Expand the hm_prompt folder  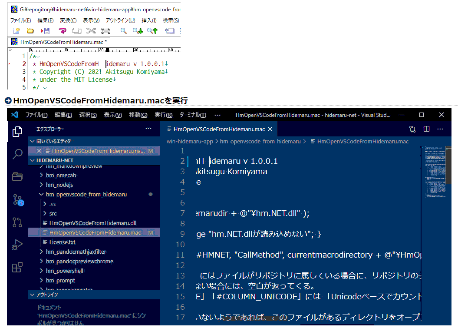click(x=60, y=280)
